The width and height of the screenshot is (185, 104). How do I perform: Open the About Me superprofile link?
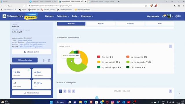[x=31, y=47]
